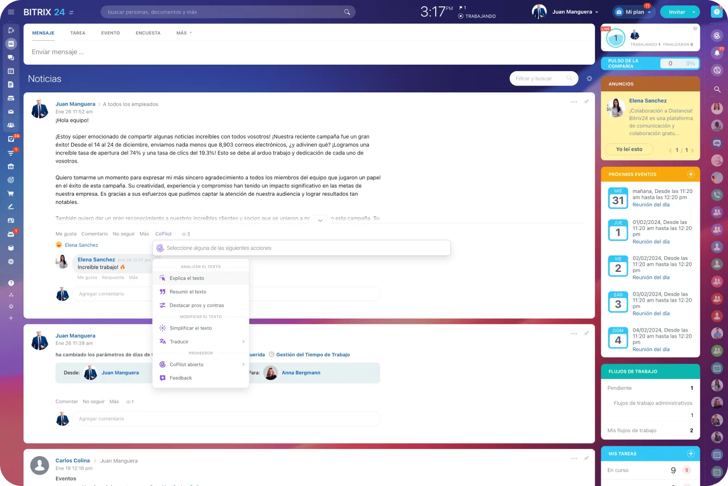Click the Enviar mensaje input field

click(309, 52)
